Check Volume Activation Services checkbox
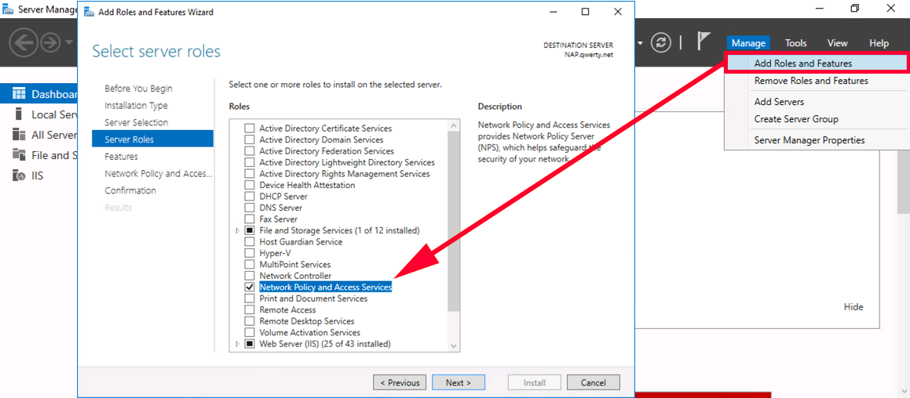The image size is (910, 398). [x=250, y=332]
